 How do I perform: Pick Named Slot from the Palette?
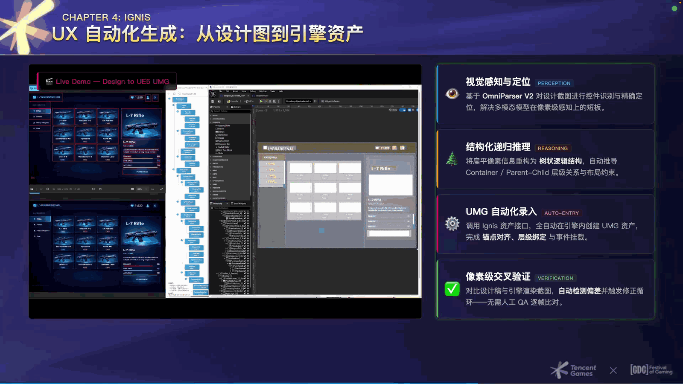click(222, 141)
